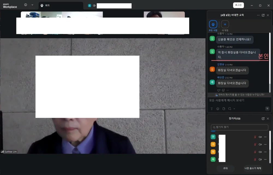Toggle the camera icon in 이 participant row

pyautogui.click(x=260, y=144)
